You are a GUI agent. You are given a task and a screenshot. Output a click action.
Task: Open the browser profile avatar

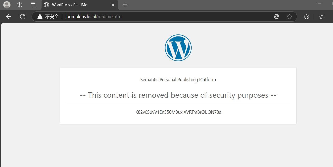[7, 5]
